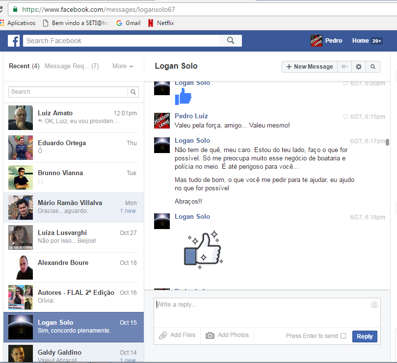Open Logan Solo link on 6:18pm message
This screenshot has width=397, height=363.
(x=192, y=216)
